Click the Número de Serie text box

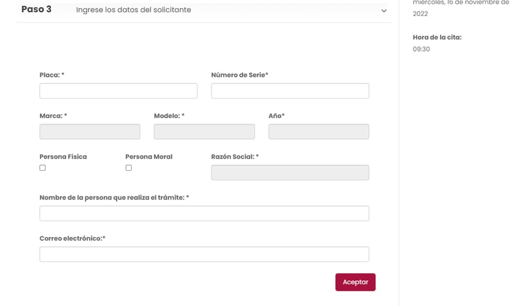point(290,91)
